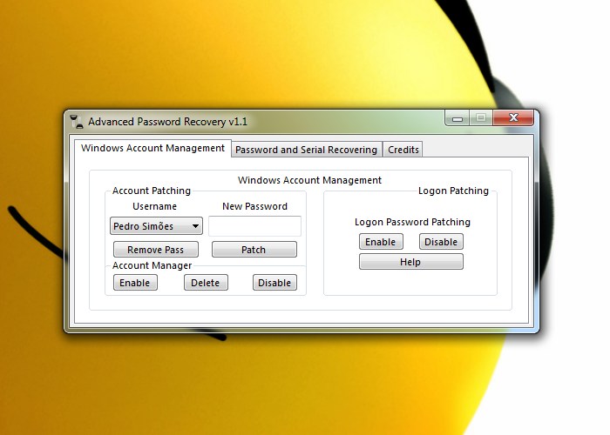Enable Logon Password Patching
Screen dimensions: 610x435
(x=381, y=242)
